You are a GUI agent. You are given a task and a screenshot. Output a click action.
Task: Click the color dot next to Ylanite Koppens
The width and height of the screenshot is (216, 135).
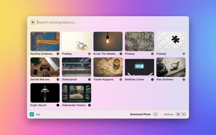[121, 80]
